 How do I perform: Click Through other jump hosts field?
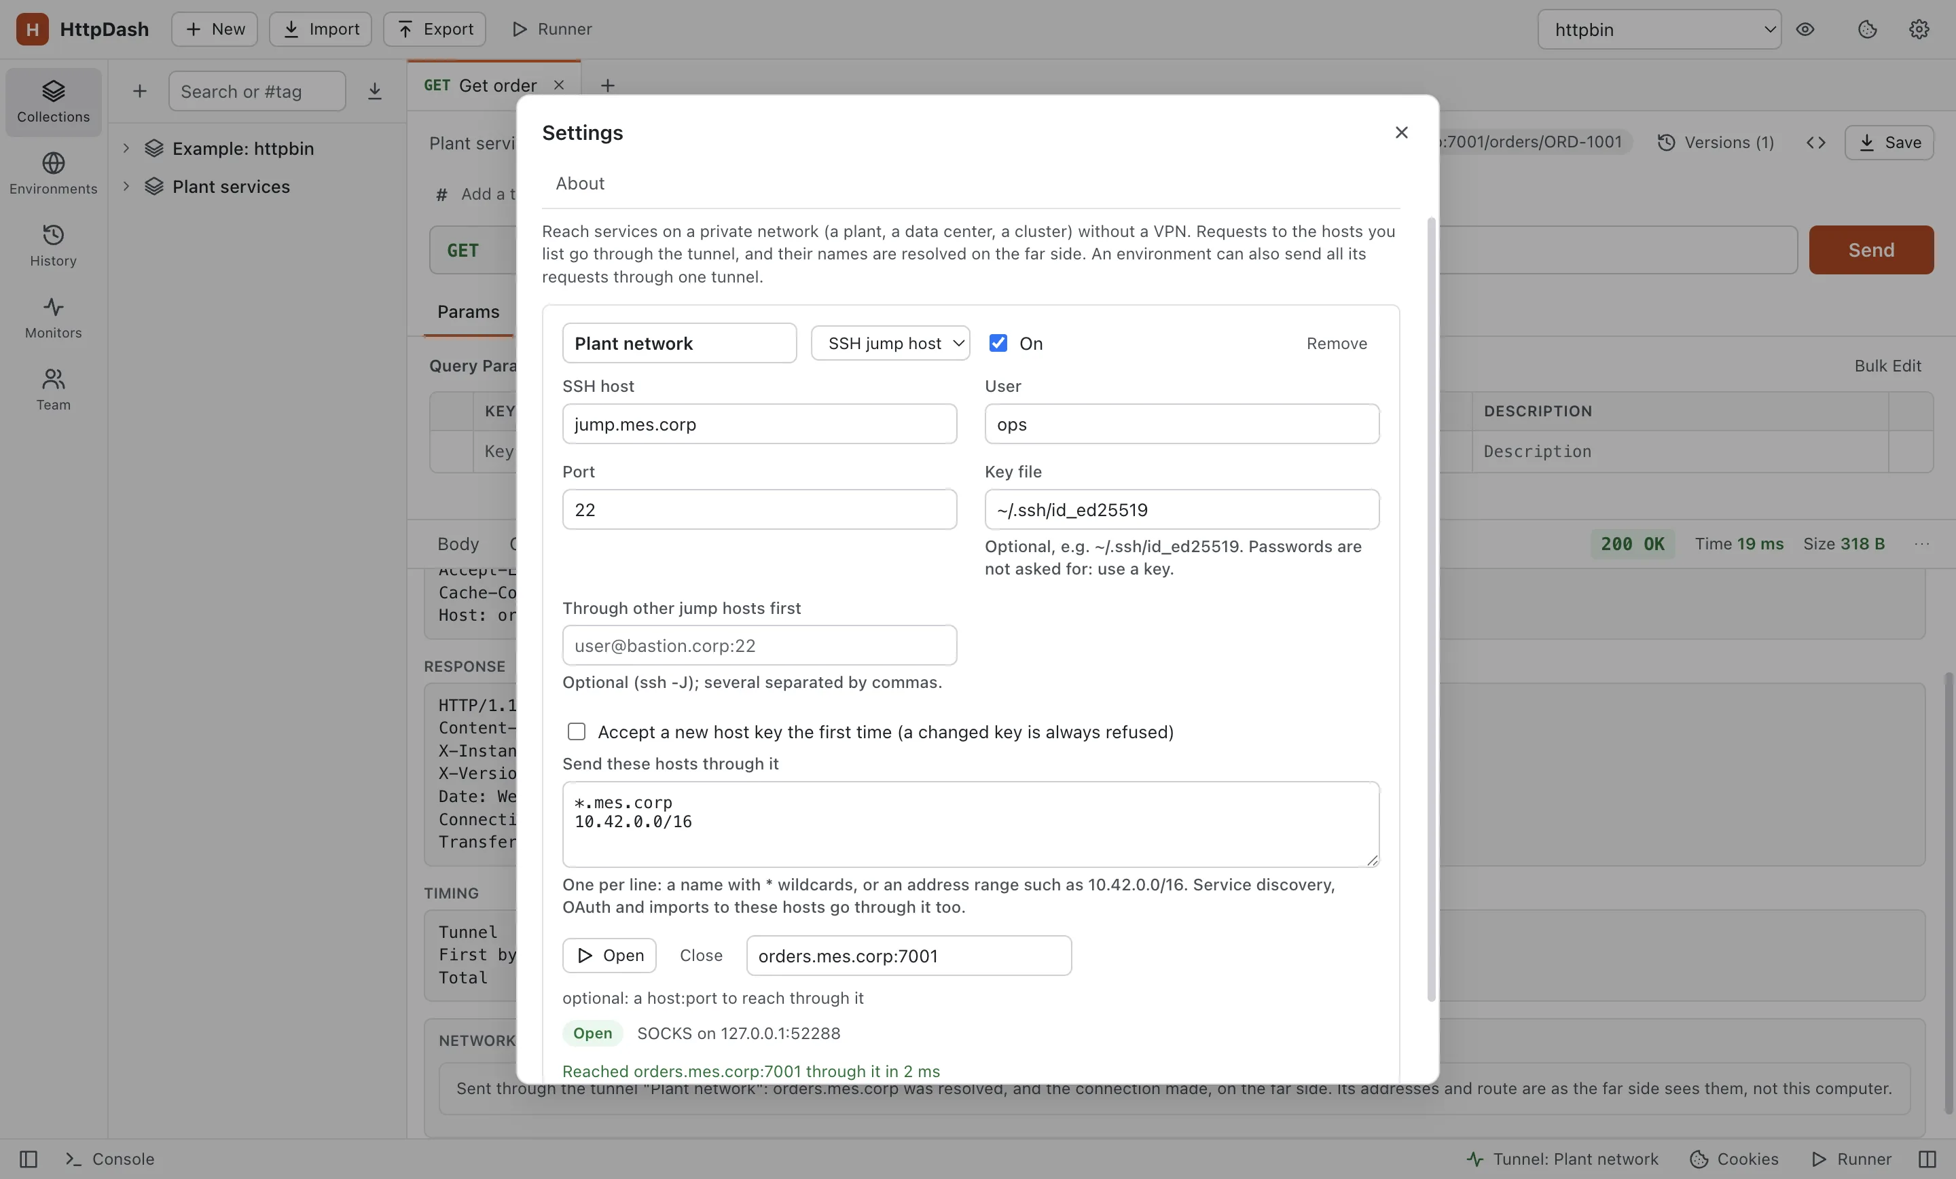pos(759,645)
